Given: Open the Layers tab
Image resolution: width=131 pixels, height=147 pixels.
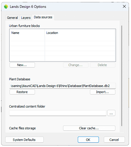Looking at the screenshot, I should pos(26,18).
